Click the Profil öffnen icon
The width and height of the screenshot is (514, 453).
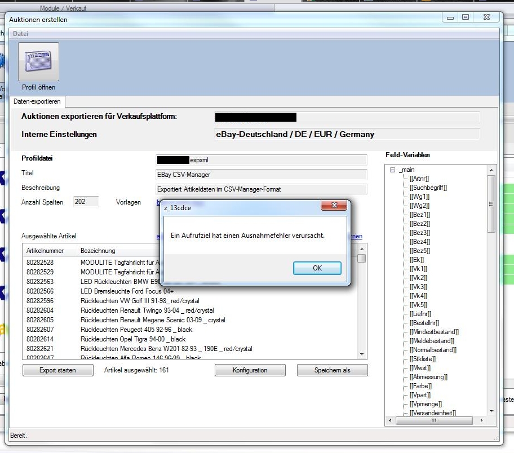(x=38, y=63)
